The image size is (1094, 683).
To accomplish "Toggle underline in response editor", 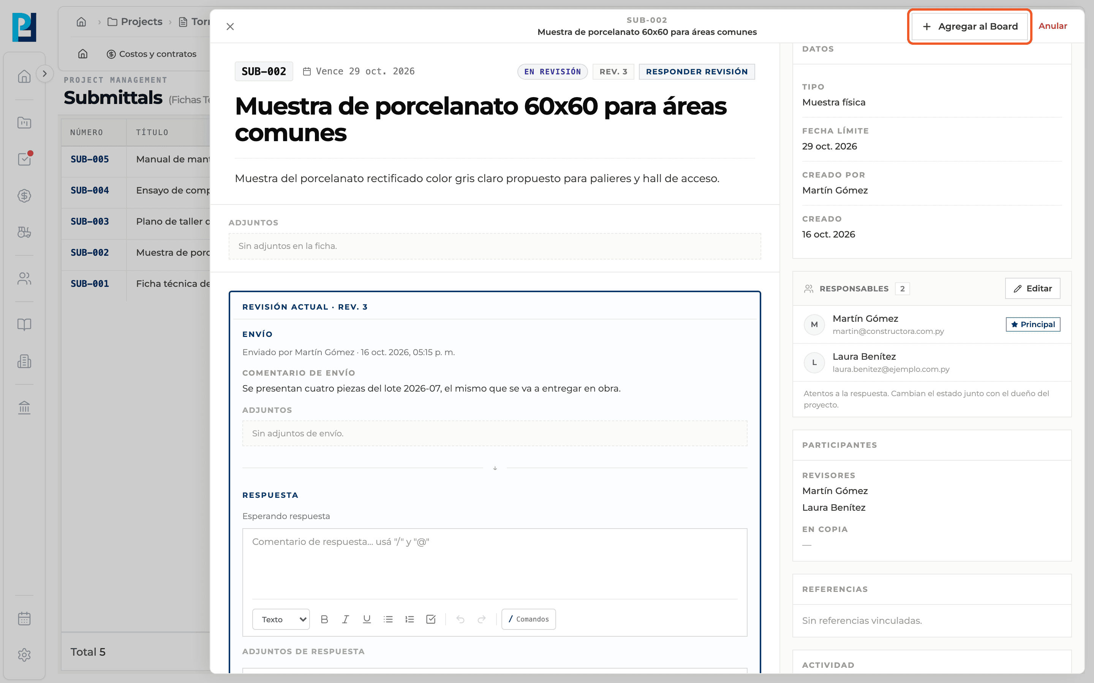I will click(367, 619).
